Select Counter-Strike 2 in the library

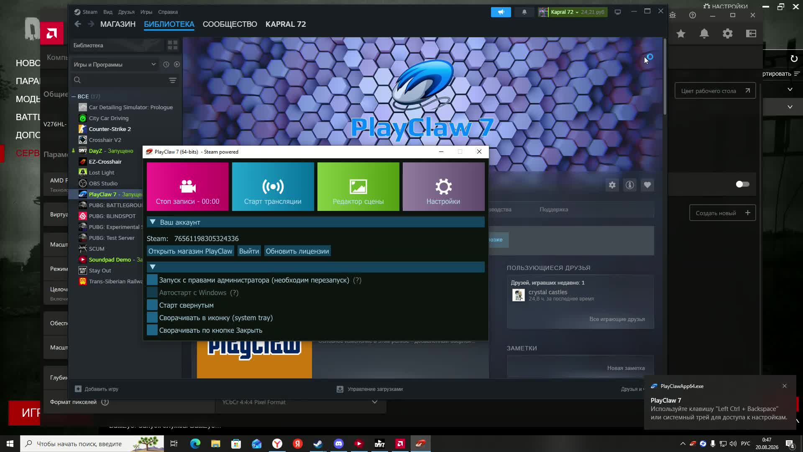[x=110, y=129]
